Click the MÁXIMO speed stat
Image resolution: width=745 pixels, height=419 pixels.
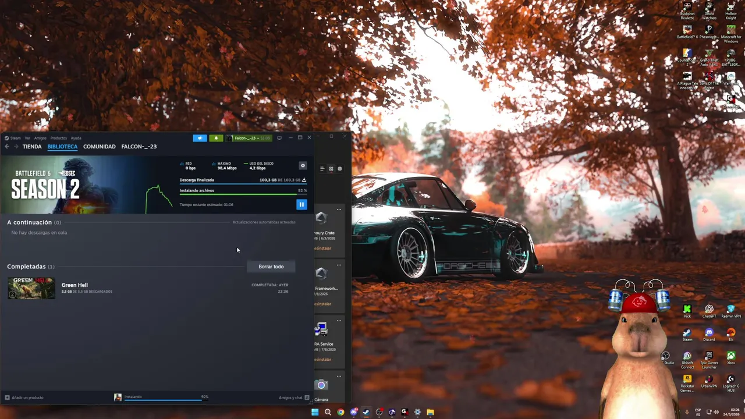click(x=225, y=166)
